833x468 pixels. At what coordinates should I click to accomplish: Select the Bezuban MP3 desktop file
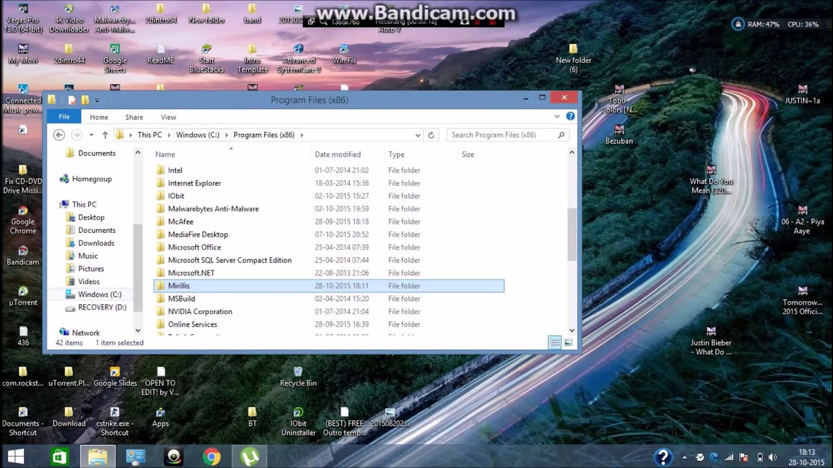click(619, 135)
